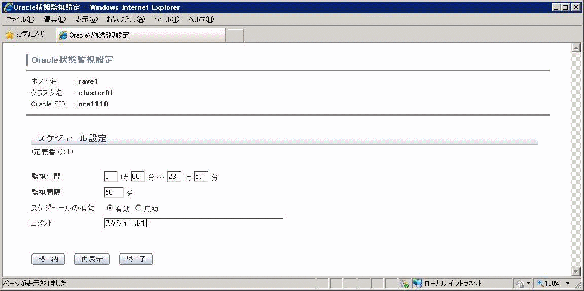
Task: Open the お気に入り(A) menu
Action: [x=125, y=19]
